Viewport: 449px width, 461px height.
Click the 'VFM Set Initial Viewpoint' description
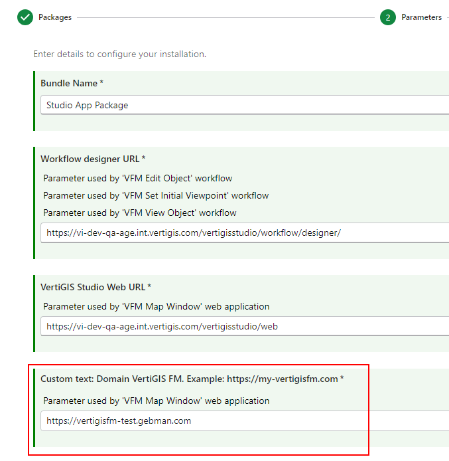(156, 195)
